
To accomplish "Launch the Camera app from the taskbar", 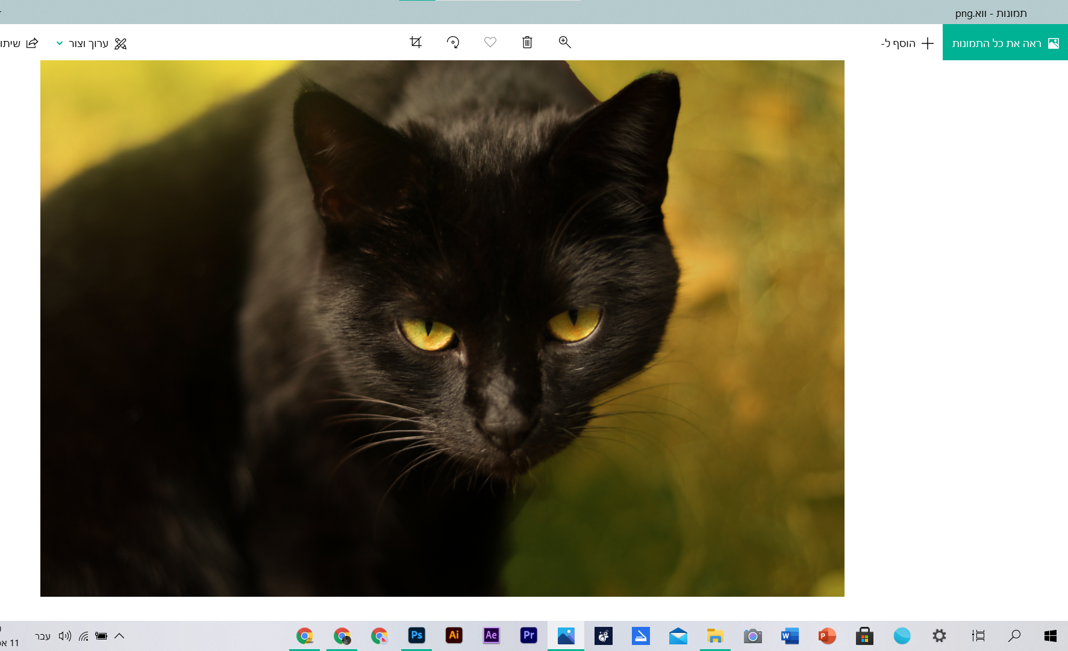I will tap(753, 635).
